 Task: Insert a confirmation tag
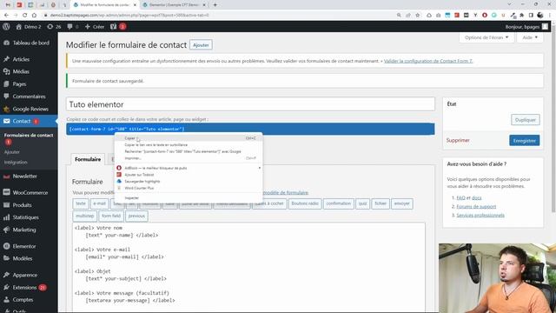(338, 203)
